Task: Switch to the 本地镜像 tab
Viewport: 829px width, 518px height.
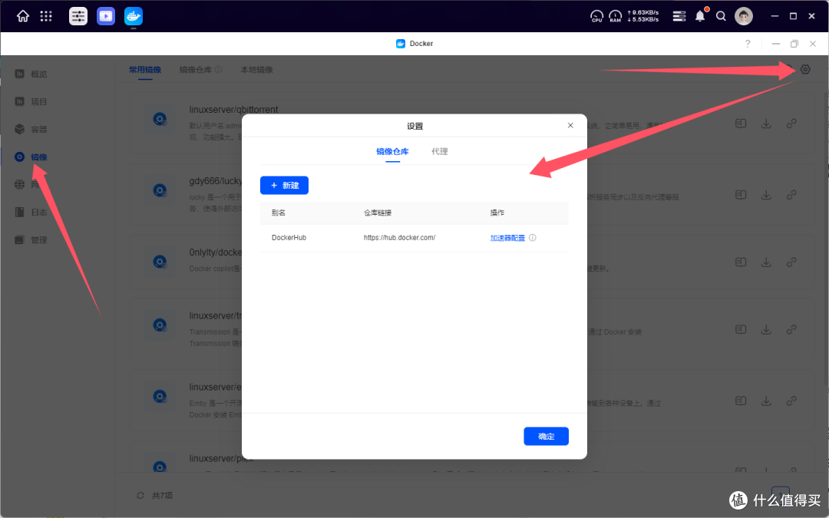Action: click(x=256, y=70)
